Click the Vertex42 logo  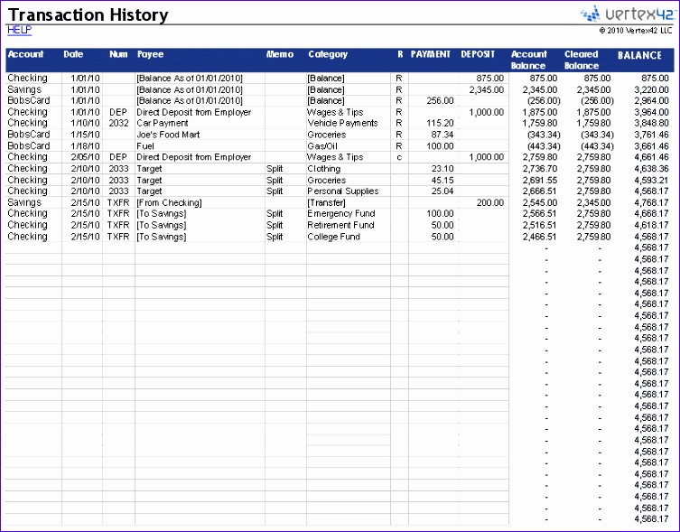pos(627,14)
